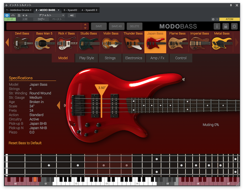Click the yellow ATOM controller label

click(229, 19)
